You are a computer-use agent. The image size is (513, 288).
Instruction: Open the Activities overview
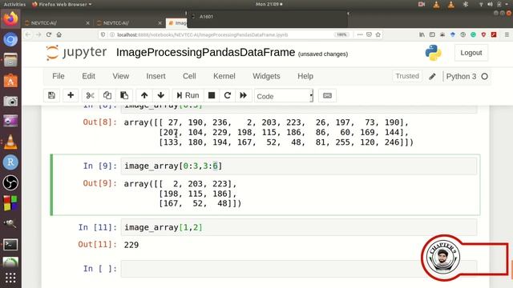tap(14, 4)
